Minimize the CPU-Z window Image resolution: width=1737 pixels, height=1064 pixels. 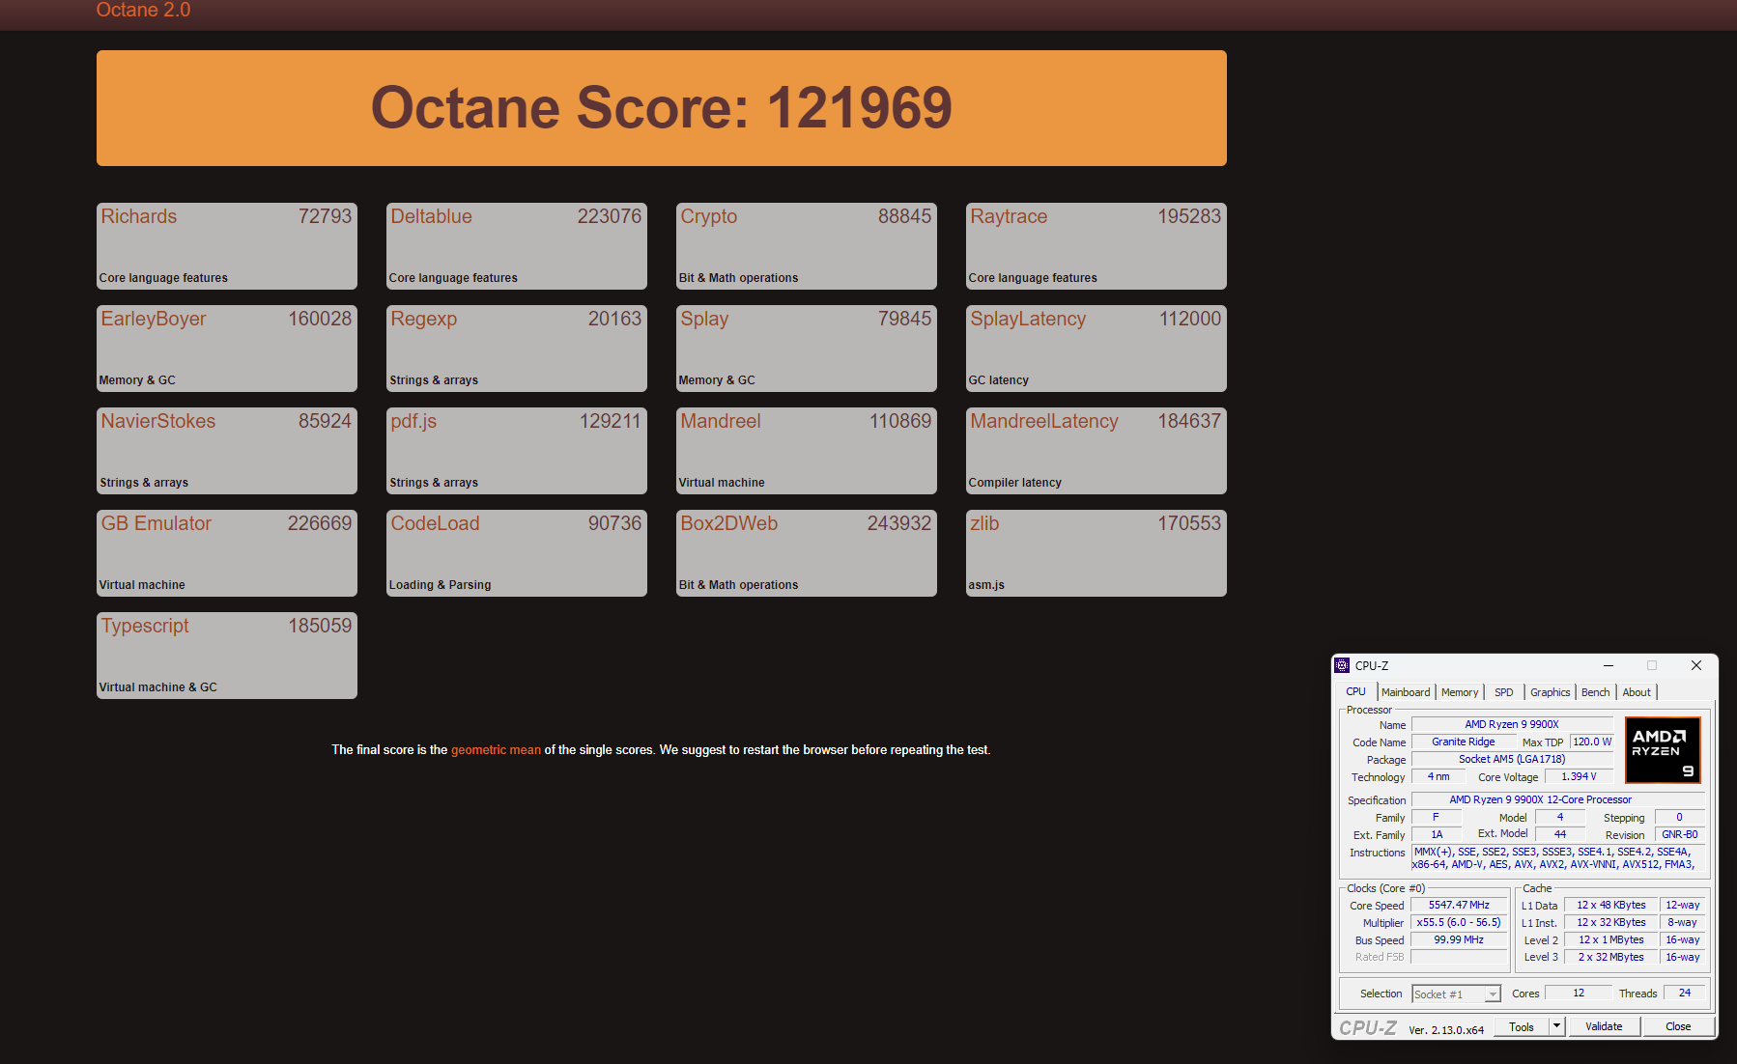tap(1609, 665)
